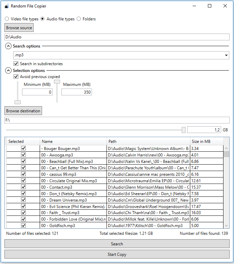Image resolution: width=234 pixels, height=264 pixels.
Task: Sort by the Path column header
Action: (149, 142)
